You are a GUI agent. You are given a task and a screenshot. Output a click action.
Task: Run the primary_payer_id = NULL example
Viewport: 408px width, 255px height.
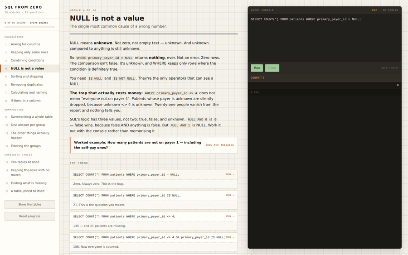230,174
